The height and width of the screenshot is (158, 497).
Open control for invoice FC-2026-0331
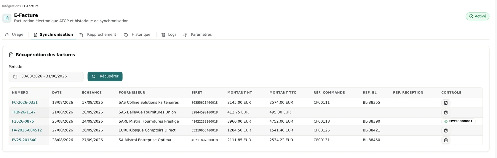pos(446,103)
